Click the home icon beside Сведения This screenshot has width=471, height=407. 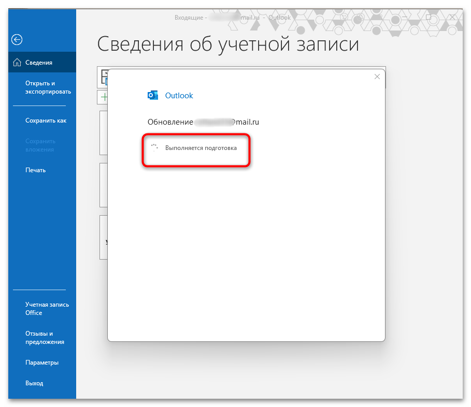[x=17, y=63]
